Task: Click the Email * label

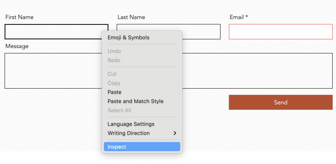Action: click(239, 17)
